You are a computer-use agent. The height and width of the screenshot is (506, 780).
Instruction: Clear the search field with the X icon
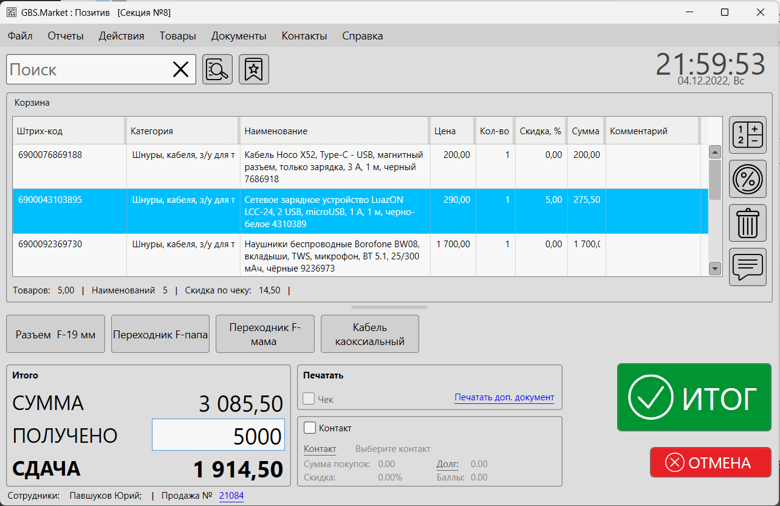(180, 69)
